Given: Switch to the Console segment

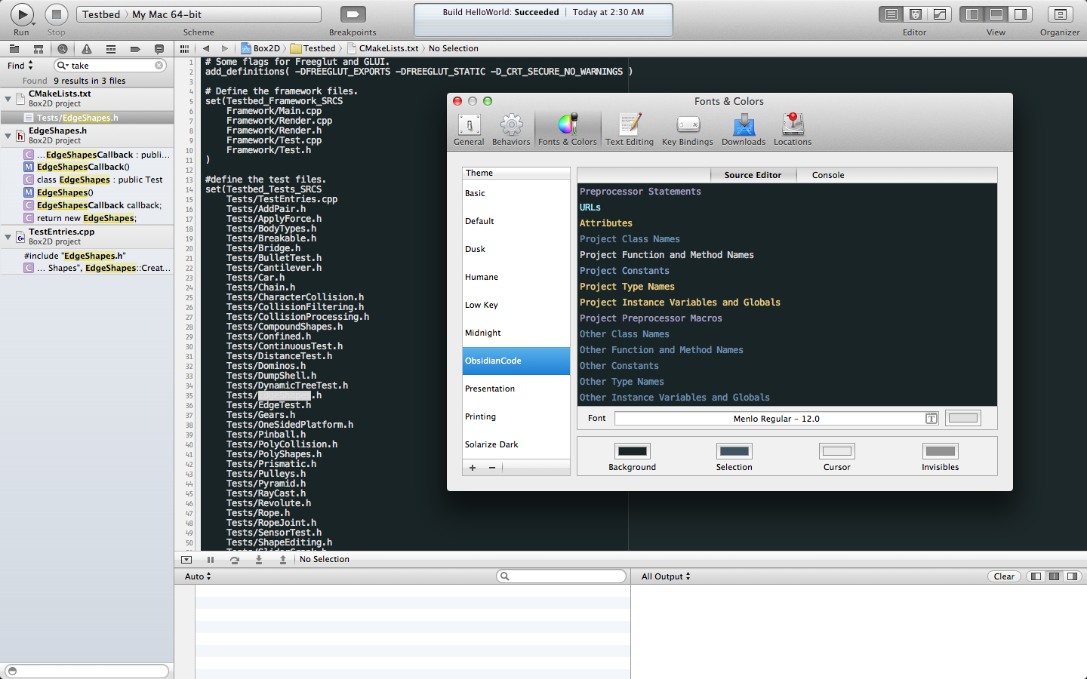Looking at the screenshot, I should pyautogui.click(x=828, y=175).
